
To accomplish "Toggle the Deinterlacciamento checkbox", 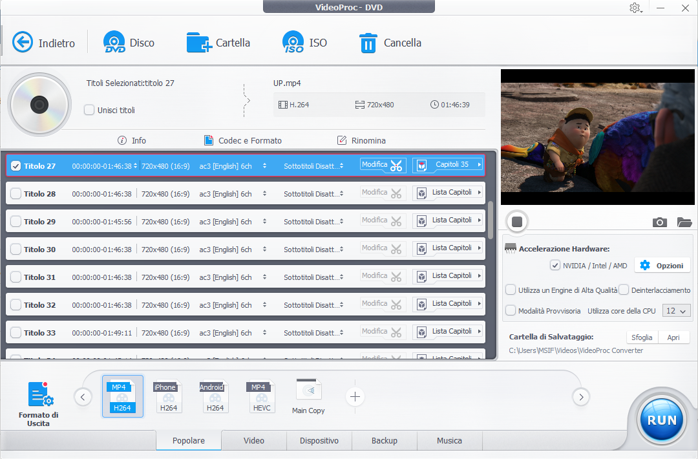I will click(x=624, y=290).
